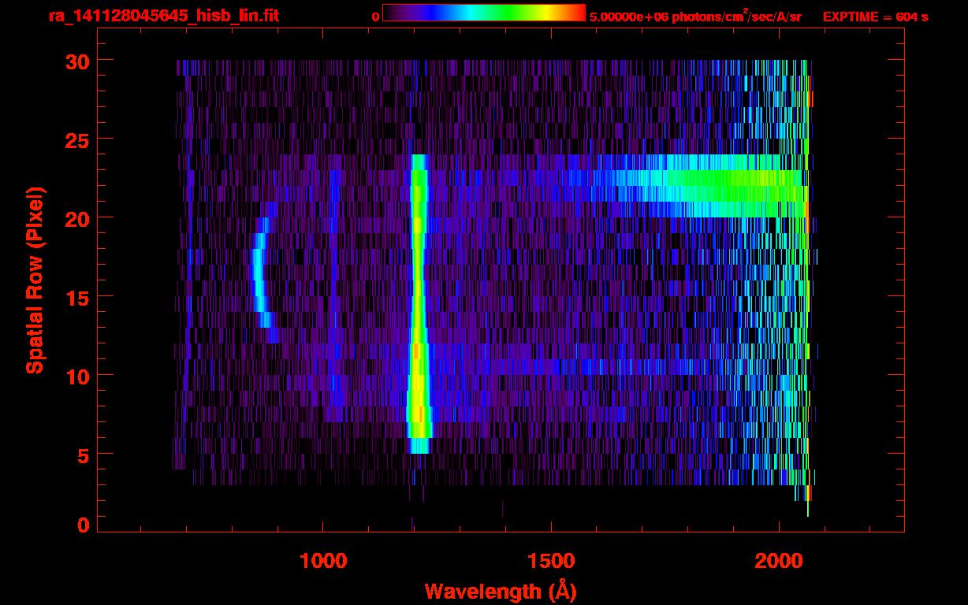968x605 pixels.
Task: Click the green horizontal band near row 22
Action: pos(702,186)
